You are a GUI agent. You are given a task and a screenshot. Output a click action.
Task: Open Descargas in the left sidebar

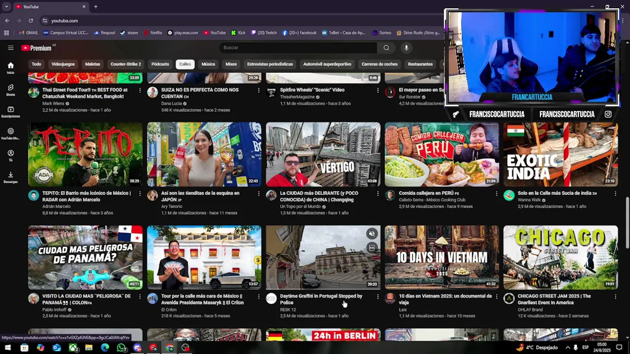pyautogui.click(x=10, y=177)
